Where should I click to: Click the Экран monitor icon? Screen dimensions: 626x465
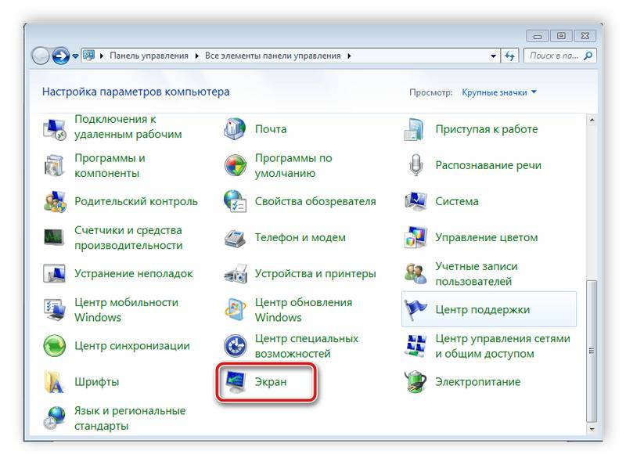(x=235, y=382)
